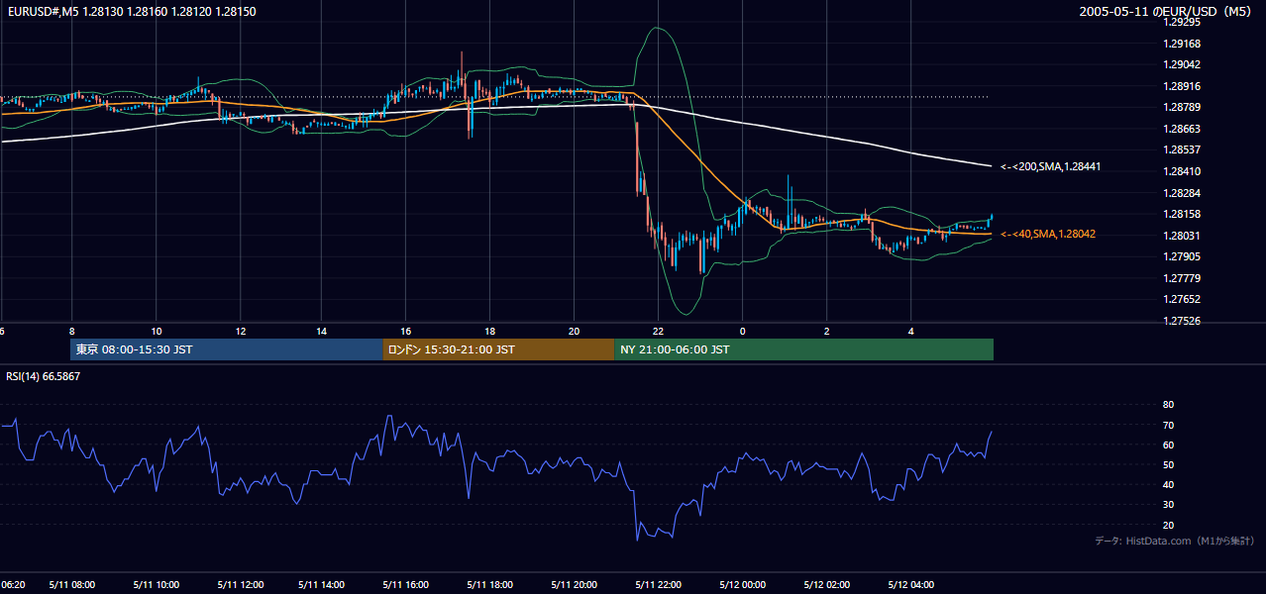Click the 1.27905 price axis label
Screen dimensions: 1266x594
point(1182,256)
